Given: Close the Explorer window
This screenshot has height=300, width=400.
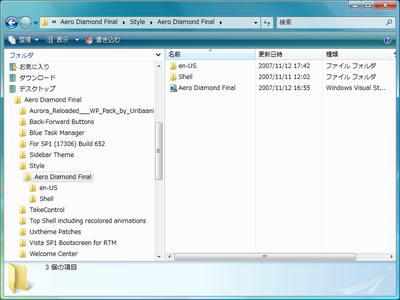Looking at the screenshot, I should pyautogui.click(x=385, y=5).
